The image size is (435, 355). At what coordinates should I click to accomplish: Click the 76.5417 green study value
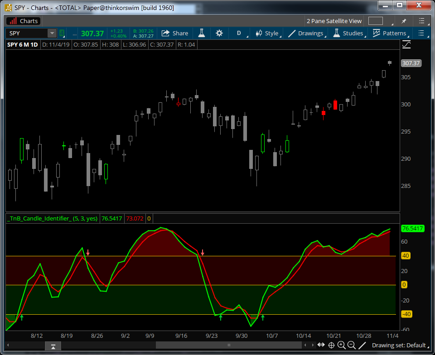point(111,218)
